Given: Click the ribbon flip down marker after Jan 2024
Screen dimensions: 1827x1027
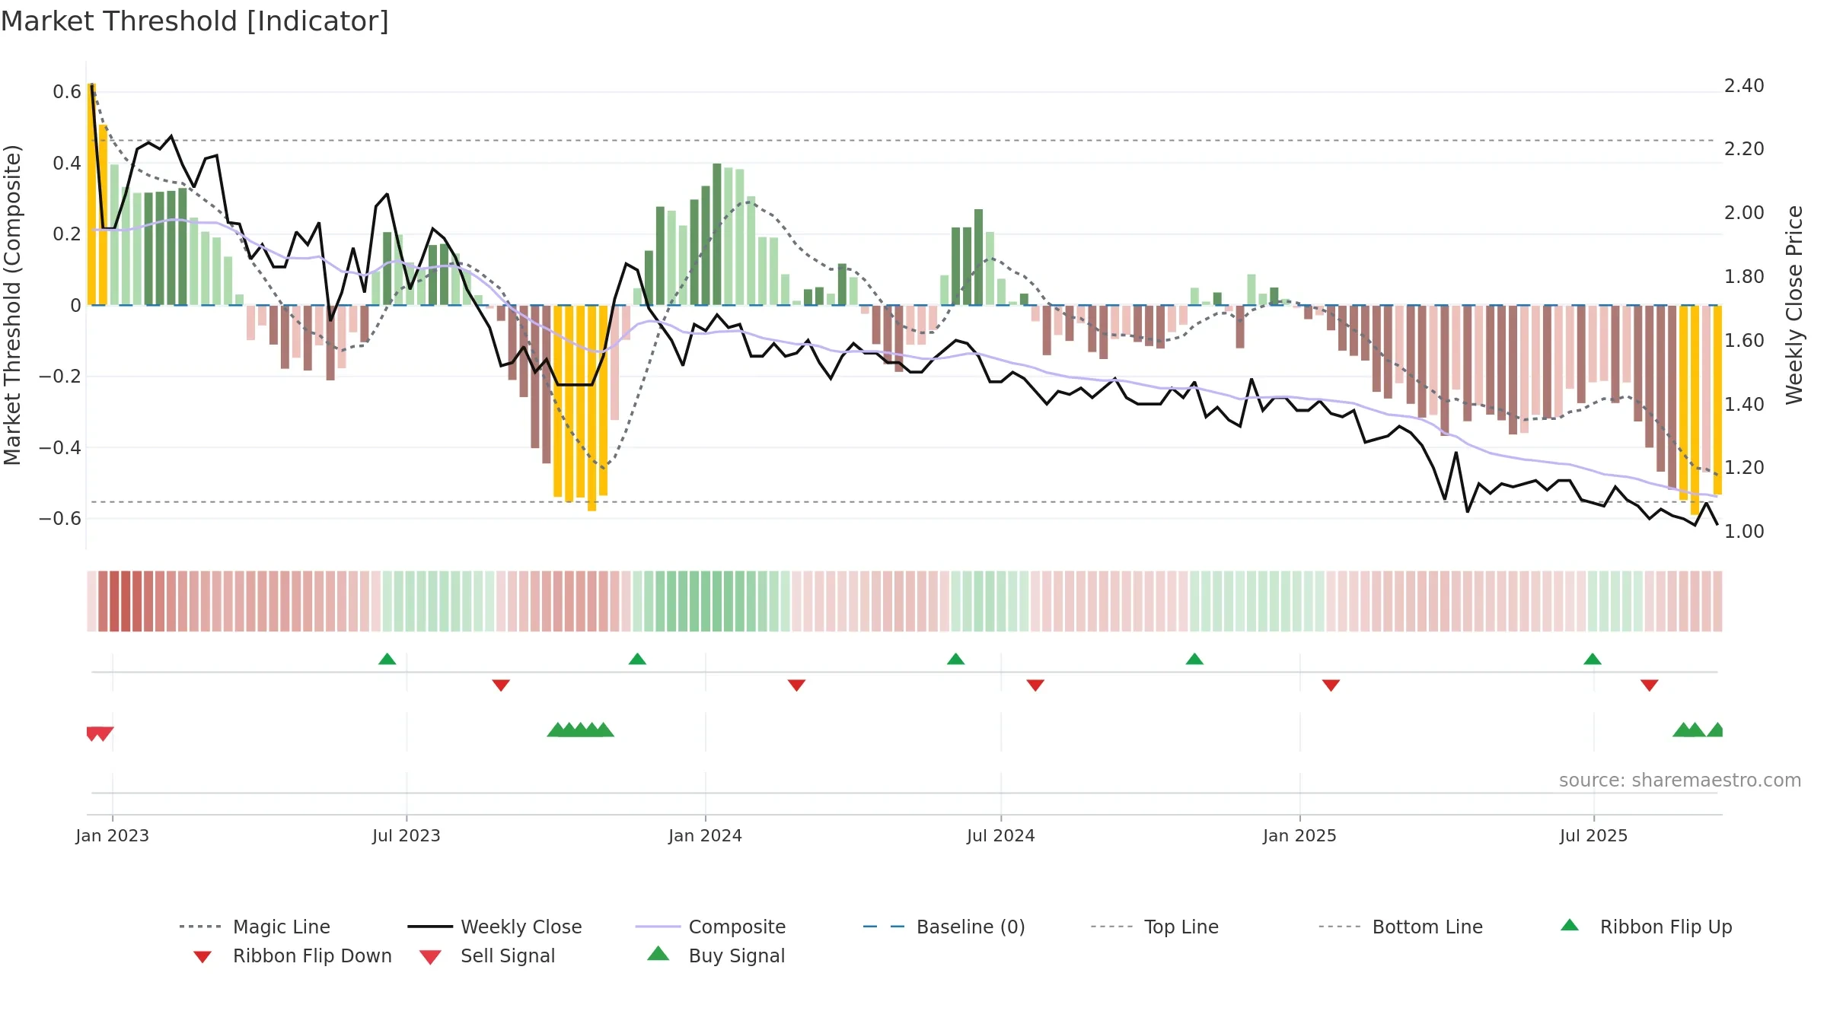Looking at the screenshot, I should (x=796, y=685).
